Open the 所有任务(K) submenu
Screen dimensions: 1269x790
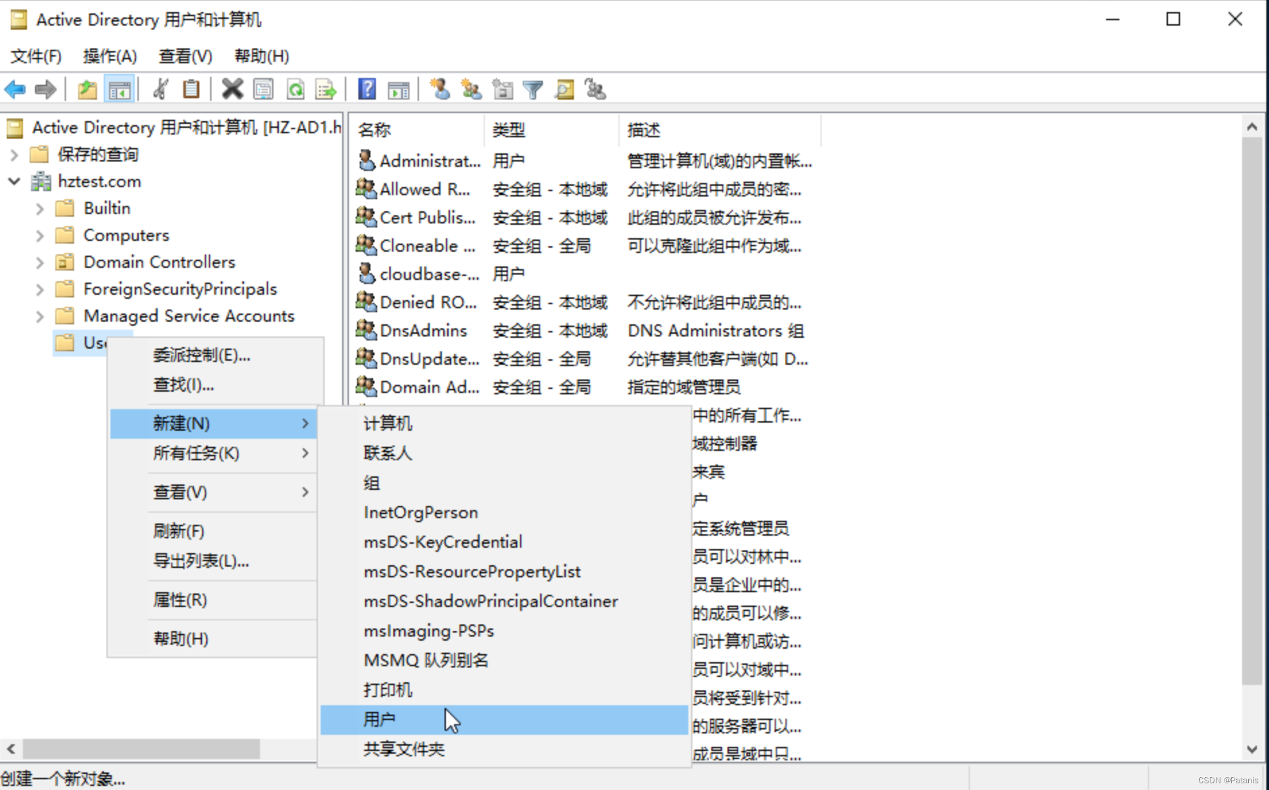(214, 453)
